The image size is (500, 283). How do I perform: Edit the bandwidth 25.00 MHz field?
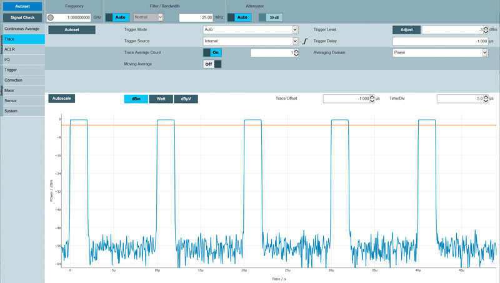pos(196,17)
